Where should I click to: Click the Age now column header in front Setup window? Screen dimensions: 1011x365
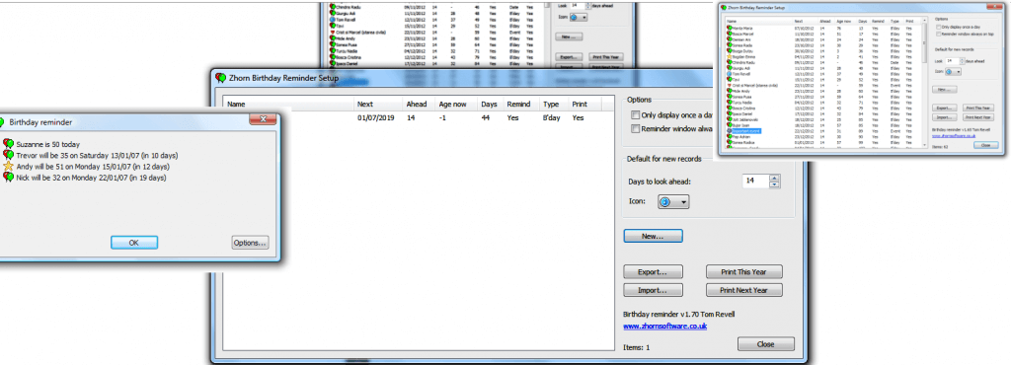click(456, 105)
